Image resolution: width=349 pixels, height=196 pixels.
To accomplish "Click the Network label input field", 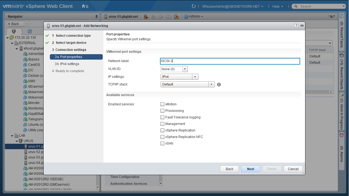I will pyautogui.click(x=230, y=61).
